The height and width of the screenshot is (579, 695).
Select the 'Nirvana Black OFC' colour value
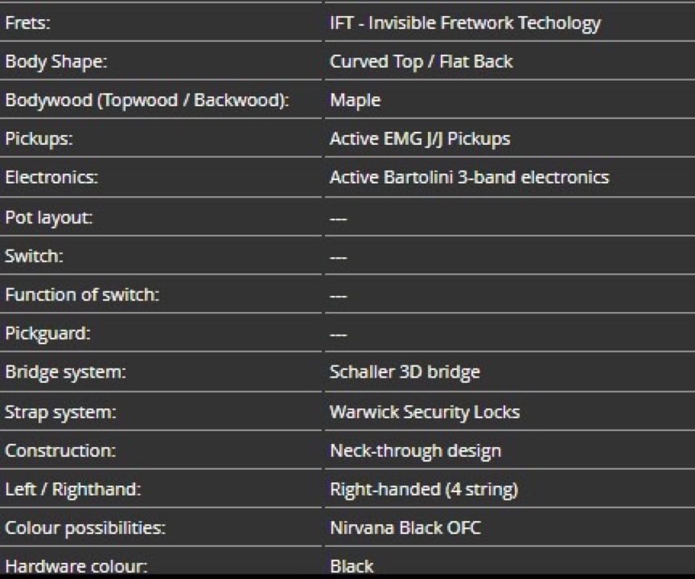tap(405, 528)
